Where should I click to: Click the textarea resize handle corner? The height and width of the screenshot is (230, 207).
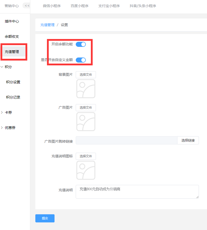(197, 197)
